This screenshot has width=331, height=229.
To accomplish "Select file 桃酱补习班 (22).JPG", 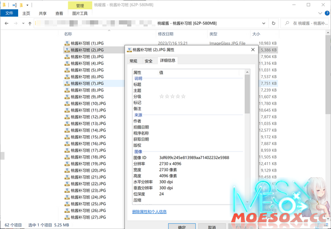I will (x=88, y=183).
